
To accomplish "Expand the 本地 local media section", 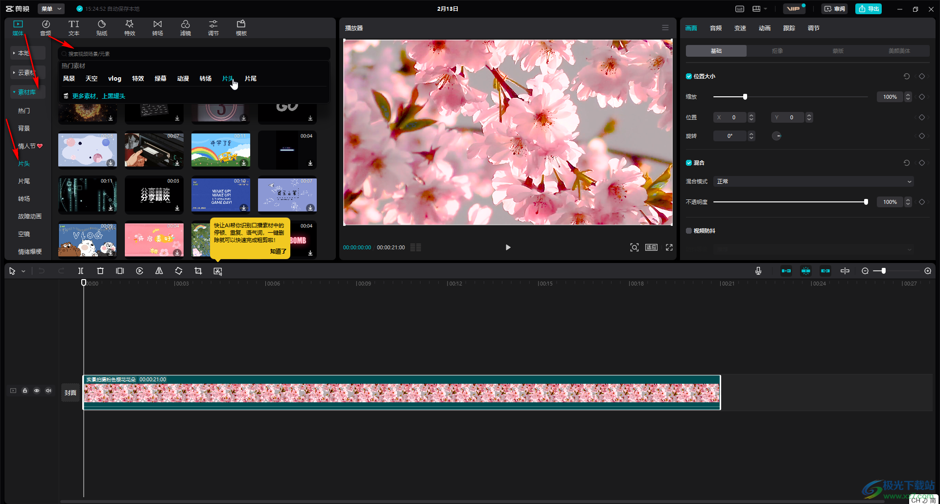I will coord(28,53).
